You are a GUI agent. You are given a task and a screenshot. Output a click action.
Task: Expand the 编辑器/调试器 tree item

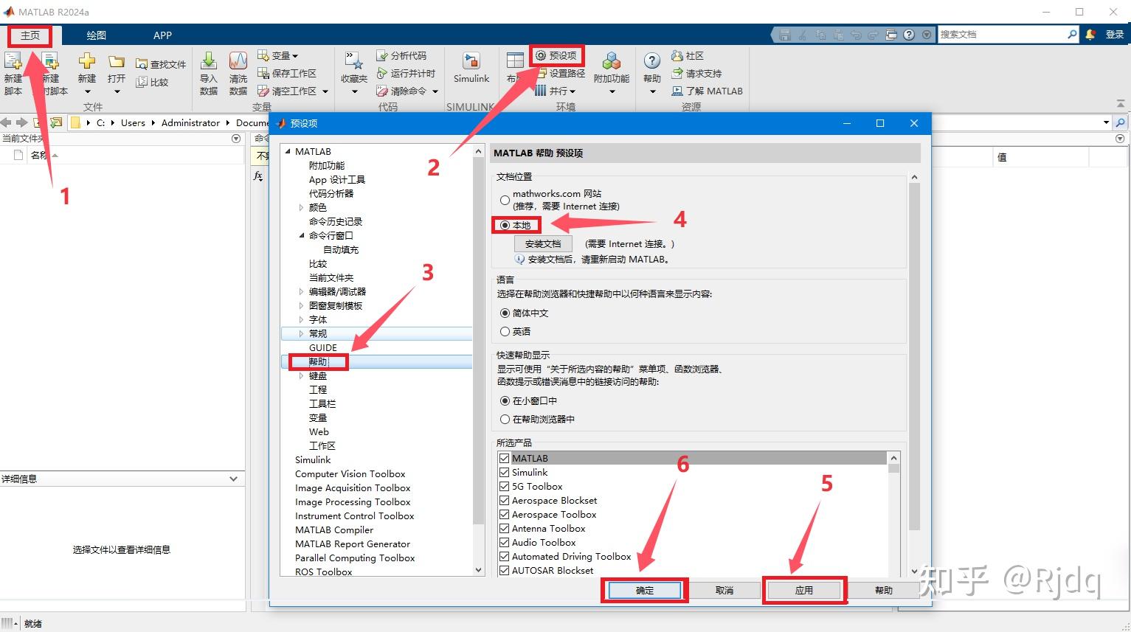(302, 291)
